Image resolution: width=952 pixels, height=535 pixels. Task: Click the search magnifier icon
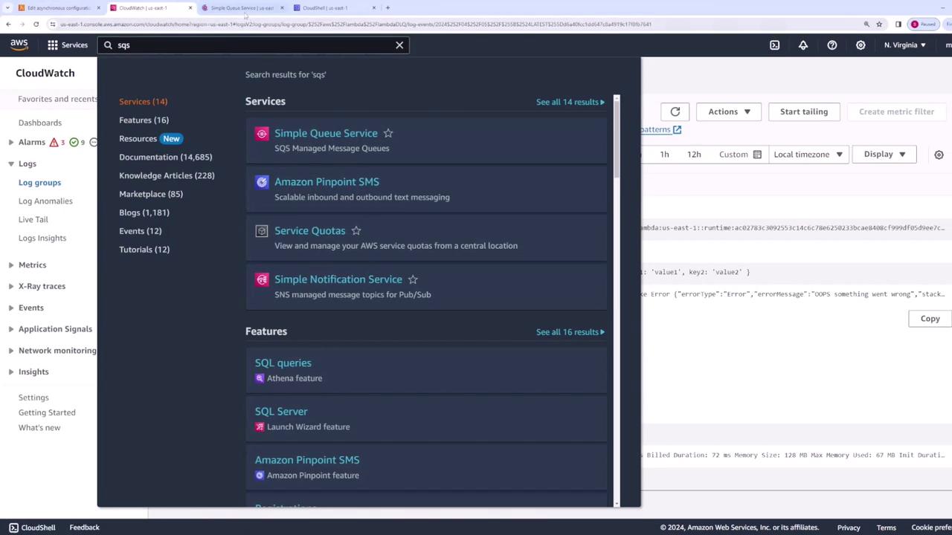pos(108,45)
